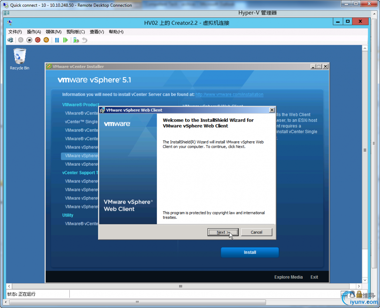
Task: Open the 剪贴板(C) menu
Action: (x=76, y=32)
